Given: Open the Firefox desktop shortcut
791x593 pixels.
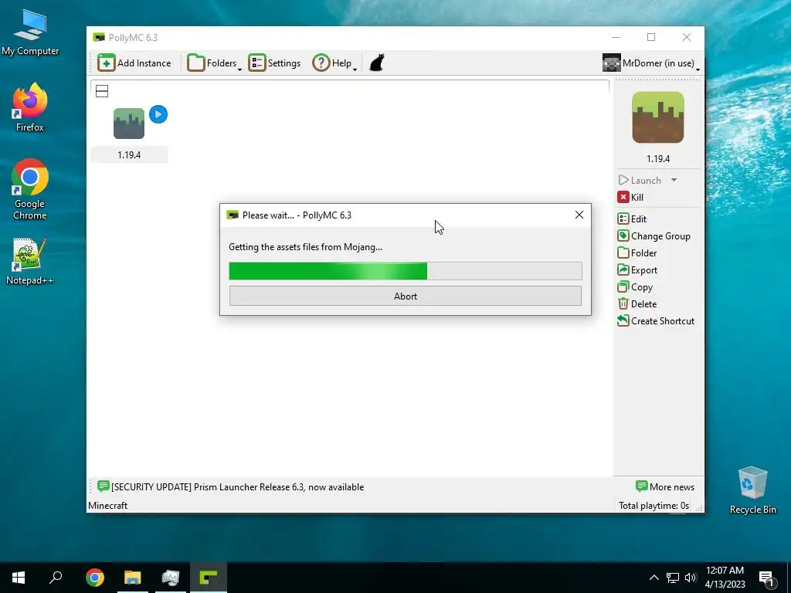Looking at the screenshot, I should click(x=30, y=107).
